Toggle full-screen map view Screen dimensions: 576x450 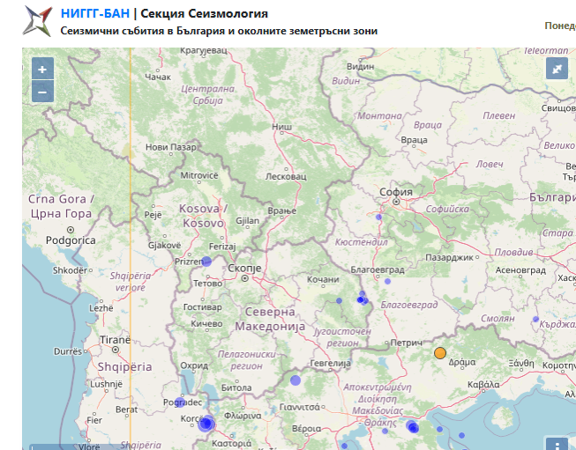pos(557,69)
